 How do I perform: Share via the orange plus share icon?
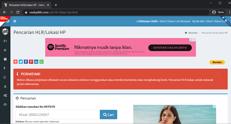[15, 62]
